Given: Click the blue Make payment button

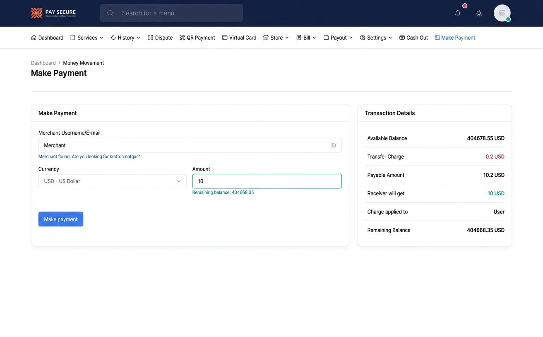Looking at the screenshot, I should pyautogui.click(x=61, y=219).
